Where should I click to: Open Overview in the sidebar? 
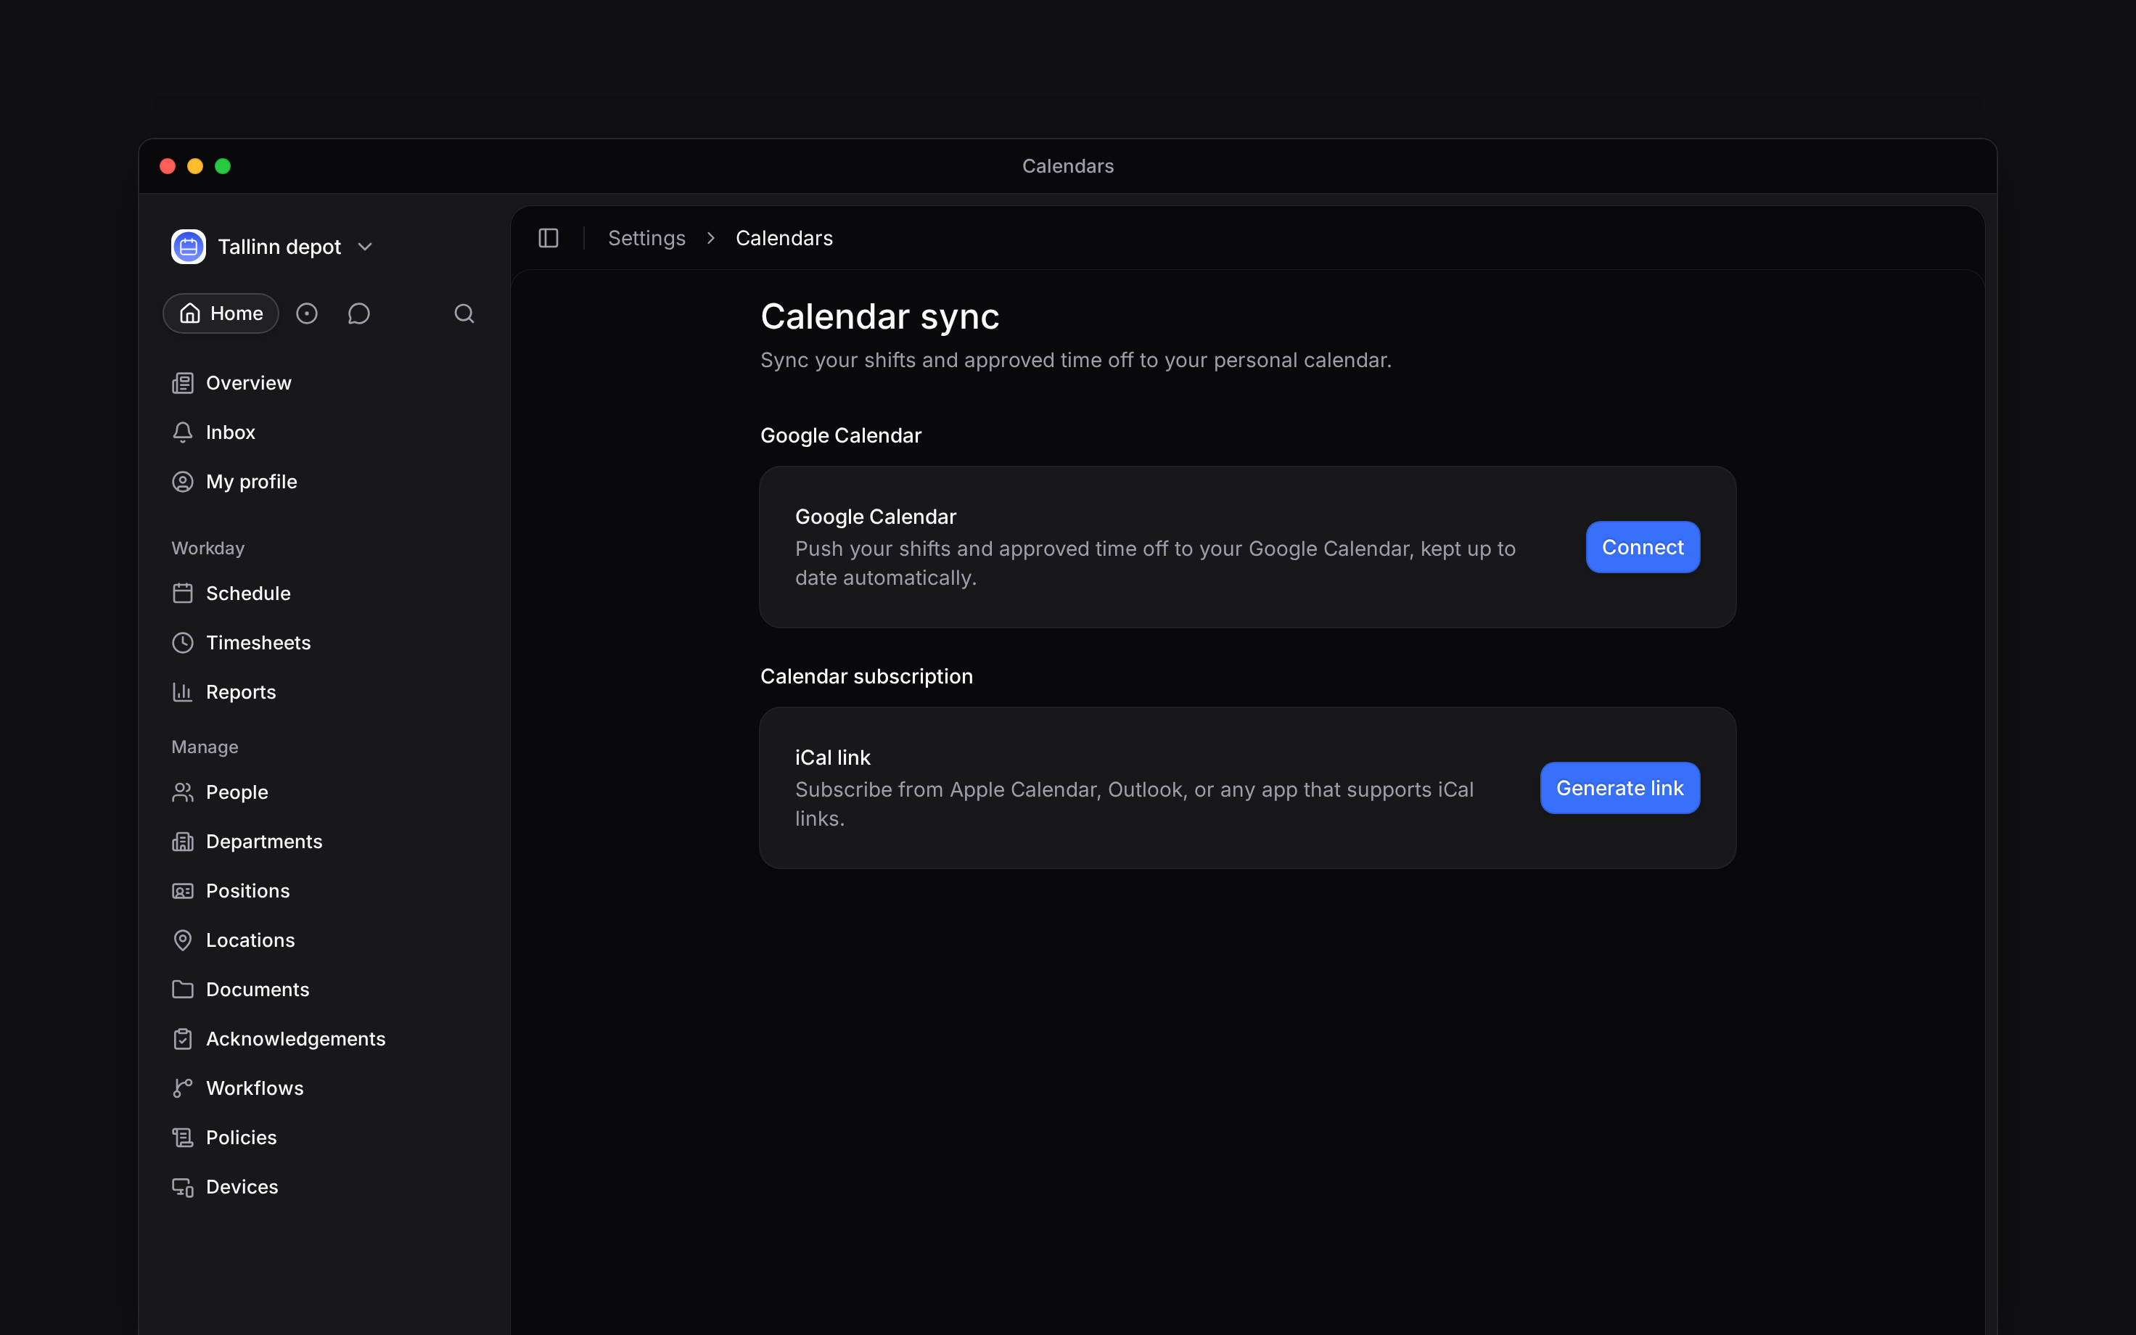point(248,383)
